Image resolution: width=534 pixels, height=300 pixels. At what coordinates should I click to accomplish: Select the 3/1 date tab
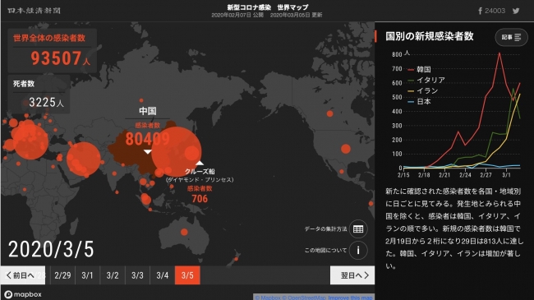pyautogui.click(x=88, y=275)
